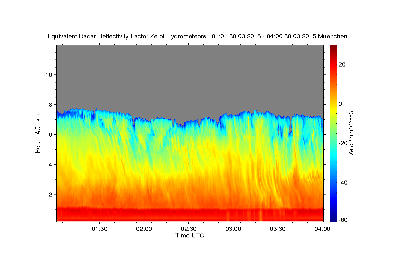Click the "Ze dBmm^6/m^3" colorbar label

click(x=351, y=133)
